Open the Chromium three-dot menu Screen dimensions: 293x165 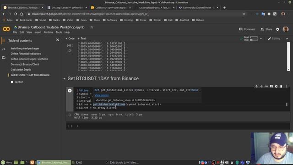tap(289, 14)
